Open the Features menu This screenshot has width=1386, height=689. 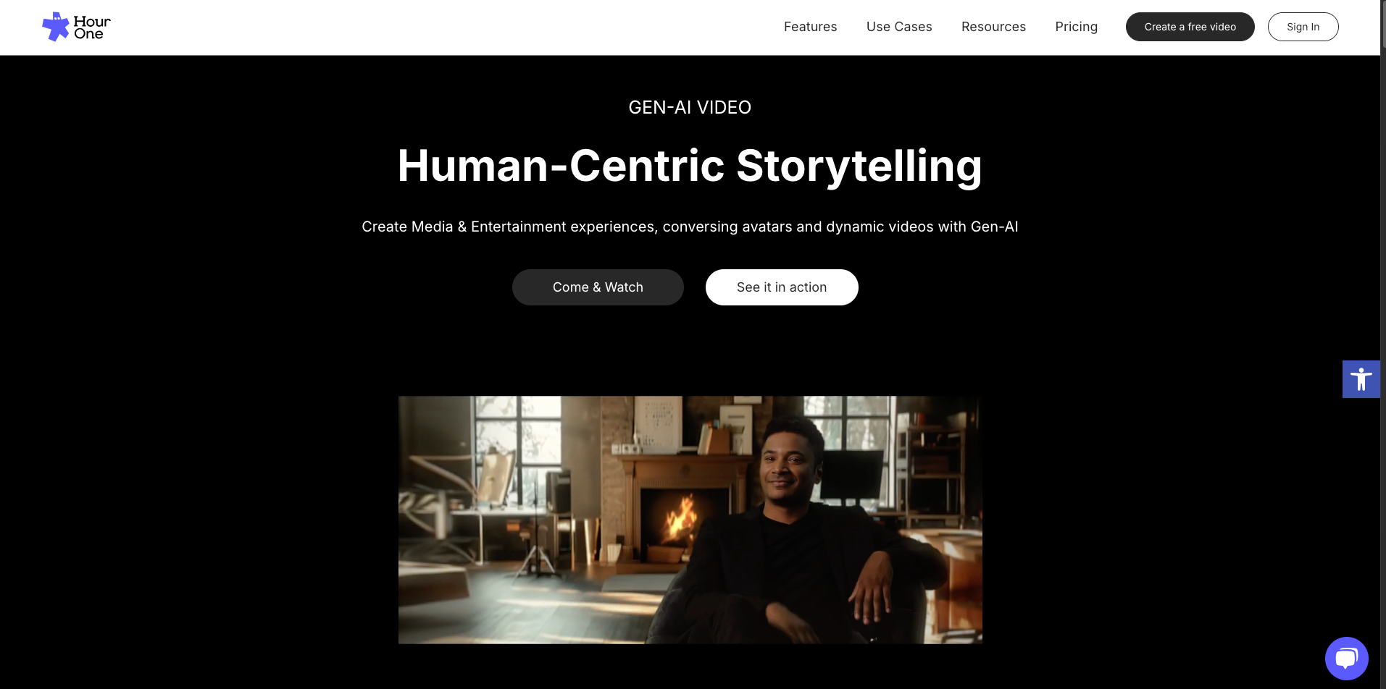pyautogui.click(x=810, y=27)
